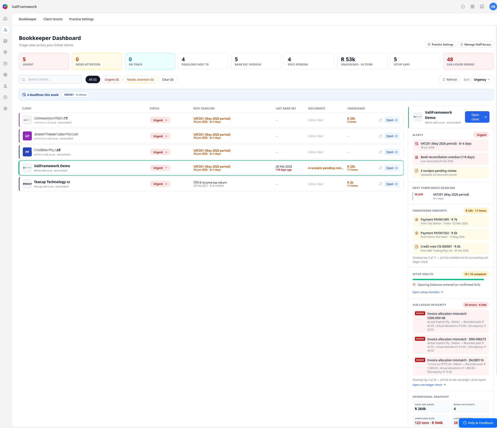Click the Cash on Hand R 264k tile
This screenshot has height=428, width=497.
431,407
